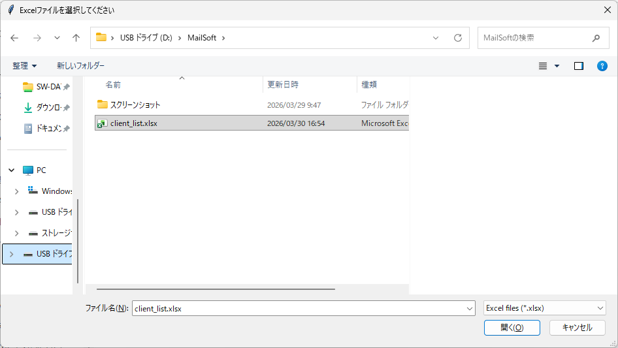Open the 整理 menu
This screenshot has width=618, height=348.
25,66
